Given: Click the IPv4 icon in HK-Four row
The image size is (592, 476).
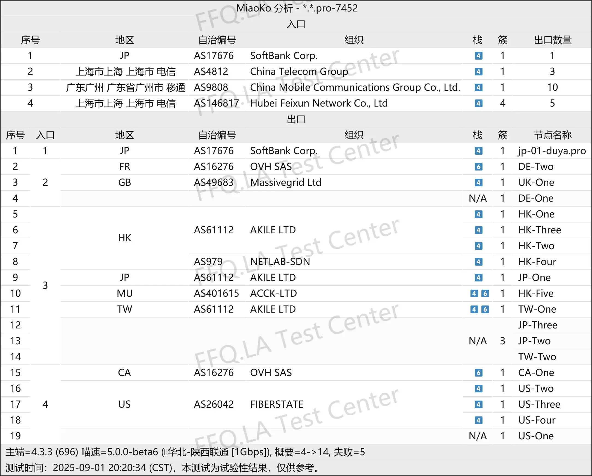Looking at the screenshot, I should (478, 262).
